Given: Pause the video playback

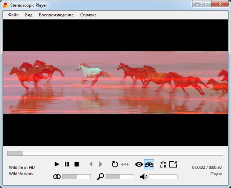Looking at the screenshot, I should pos(67,164).
